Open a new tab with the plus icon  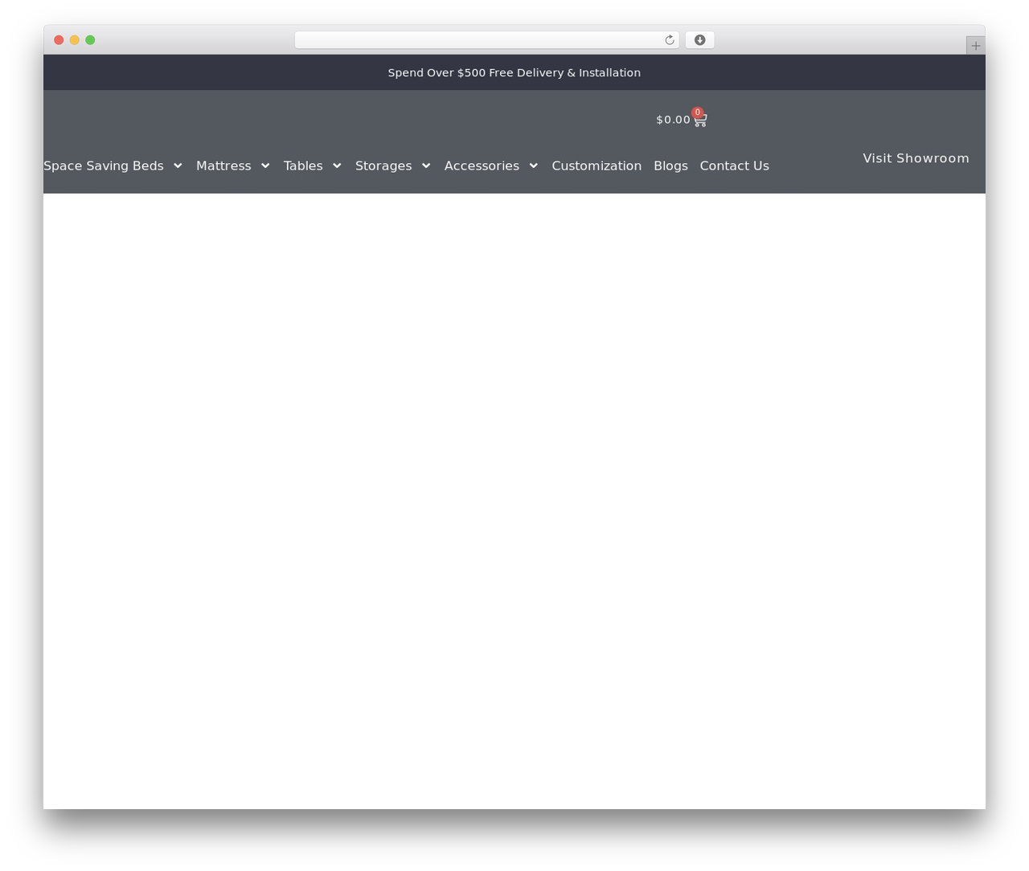[x=975, y=46]
